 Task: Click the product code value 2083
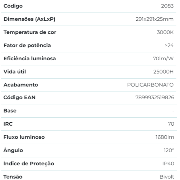pyautogui.click(x=168, y=6)
